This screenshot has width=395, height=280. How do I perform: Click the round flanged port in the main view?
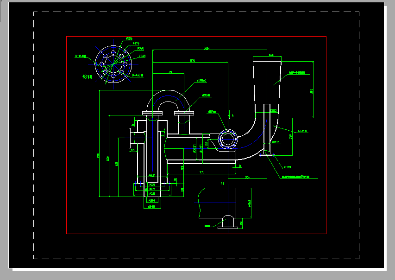coord(228,139)
